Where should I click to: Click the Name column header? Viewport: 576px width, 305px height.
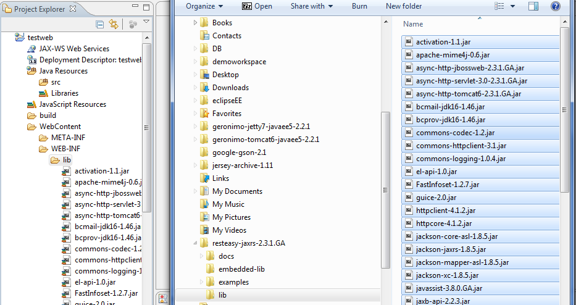click(x=413, y=24)
